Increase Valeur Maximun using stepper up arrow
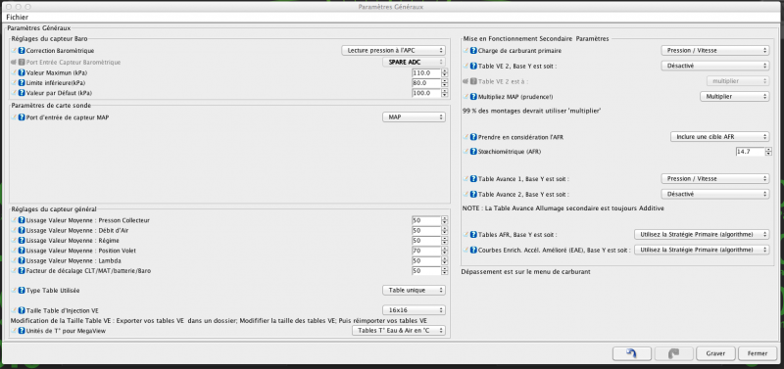784x369 pixels. coord(444,70)
